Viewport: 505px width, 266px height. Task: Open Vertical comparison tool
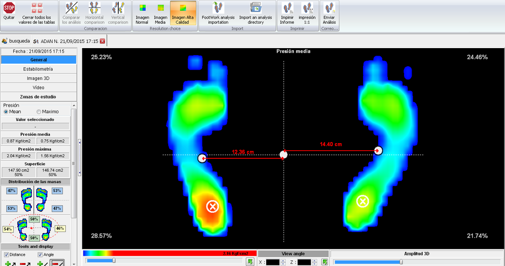pyautogui.click(x=118, y=12)
